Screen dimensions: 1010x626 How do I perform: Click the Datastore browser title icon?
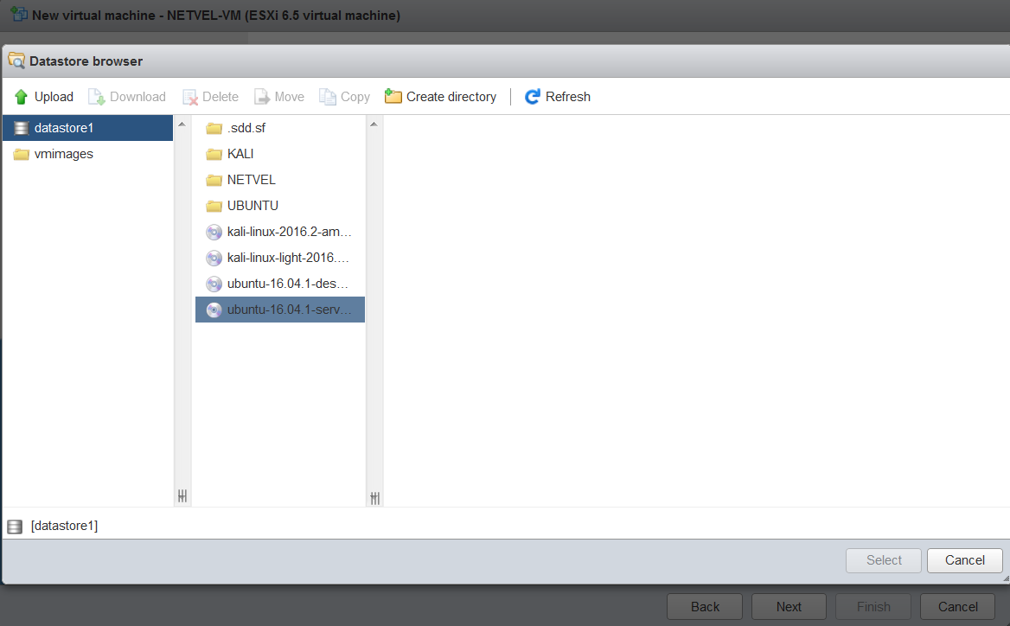tap(16, 61)
